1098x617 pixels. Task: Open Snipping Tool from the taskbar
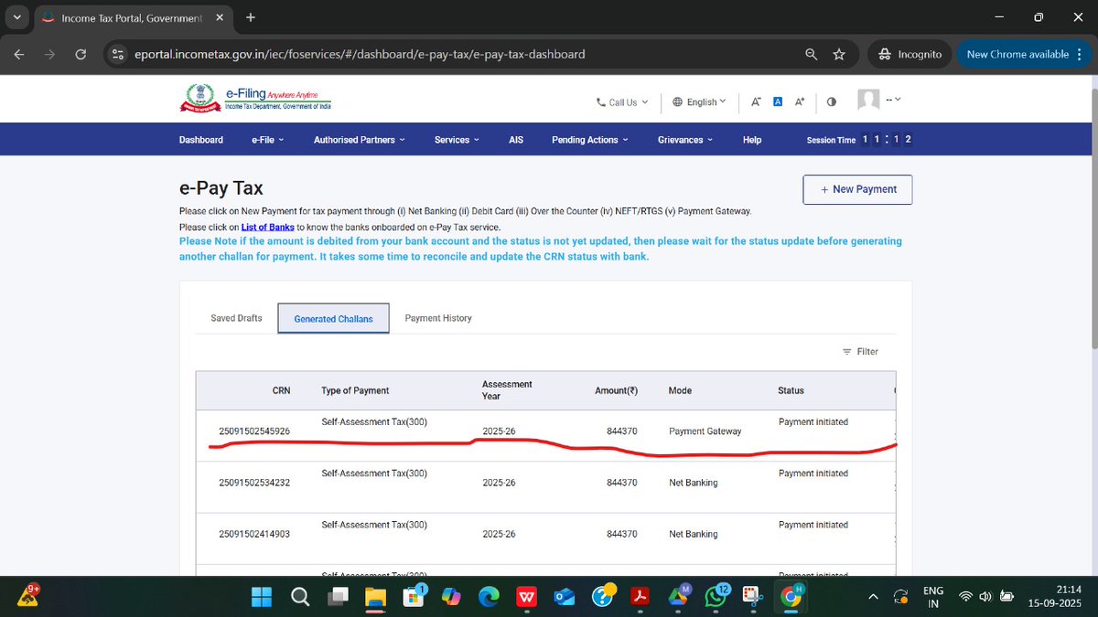(752, 597)
